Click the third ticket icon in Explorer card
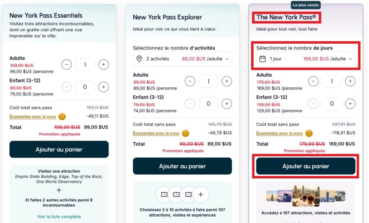Screen dimensions: 369x223 coord(188,194)
